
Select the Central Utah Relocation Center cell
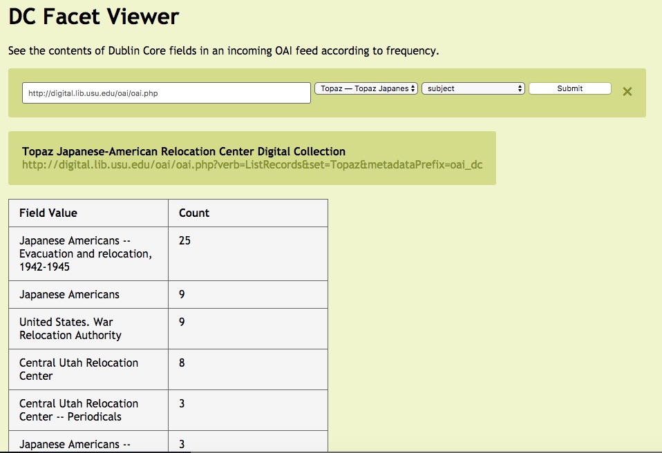[x=79, y=369]
